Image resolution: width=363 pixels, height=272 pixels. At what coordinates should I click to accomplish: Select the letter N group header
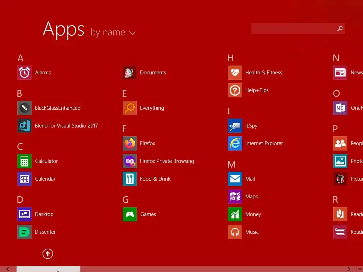(336, 58)
